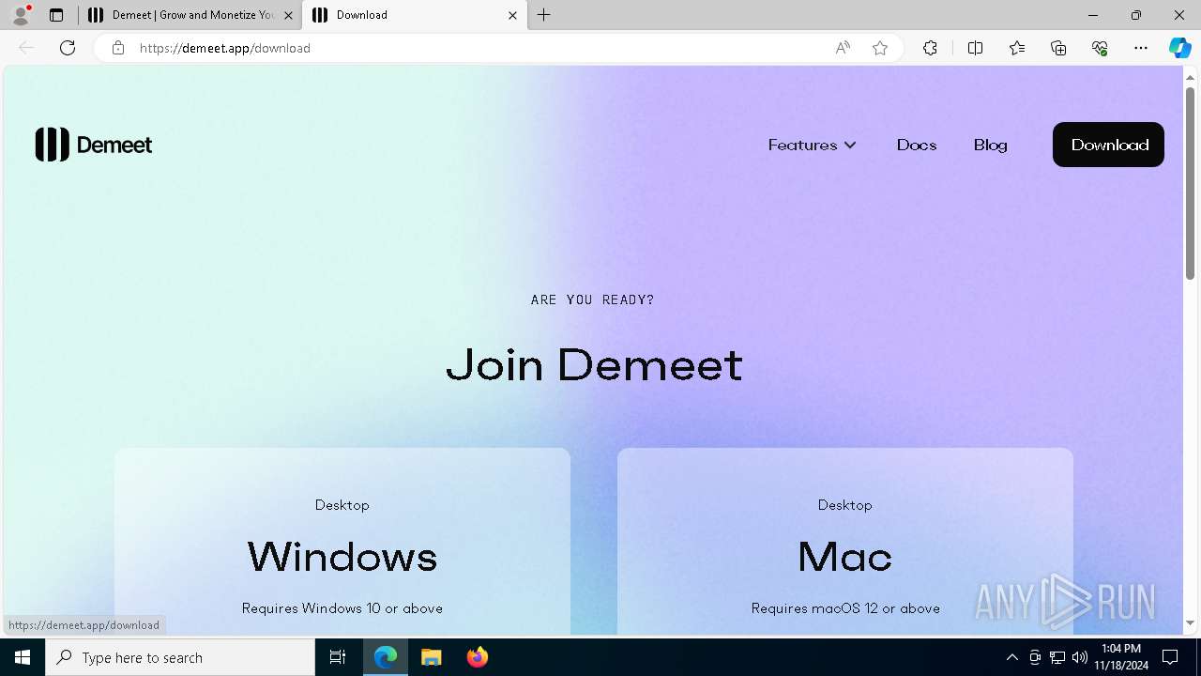Open Settings and more ellipsis
The image size is (1201, 676).
(1141, 48)
